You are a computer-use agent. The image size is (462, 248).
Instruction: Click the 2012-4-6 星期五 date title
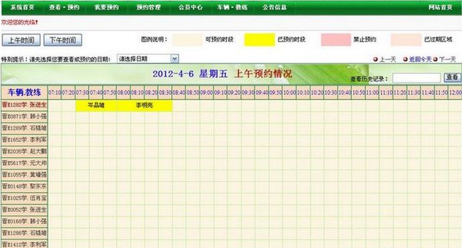pos(190,74)
